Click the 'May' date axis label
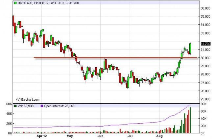The image size is (212, 140). [70, 136]
